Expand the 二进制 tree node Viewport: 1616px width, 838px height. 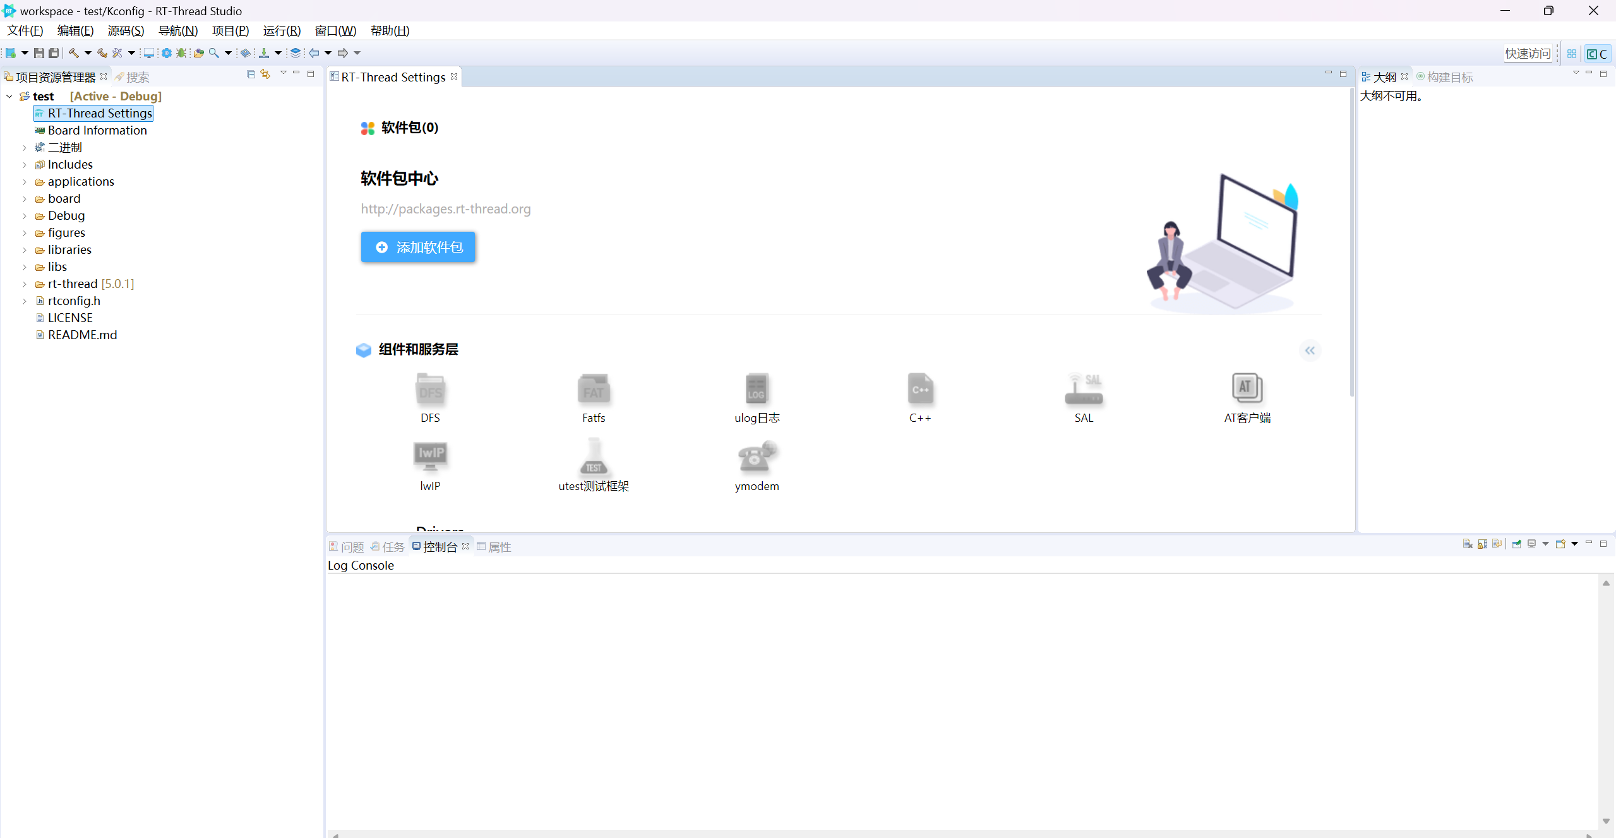25,147
